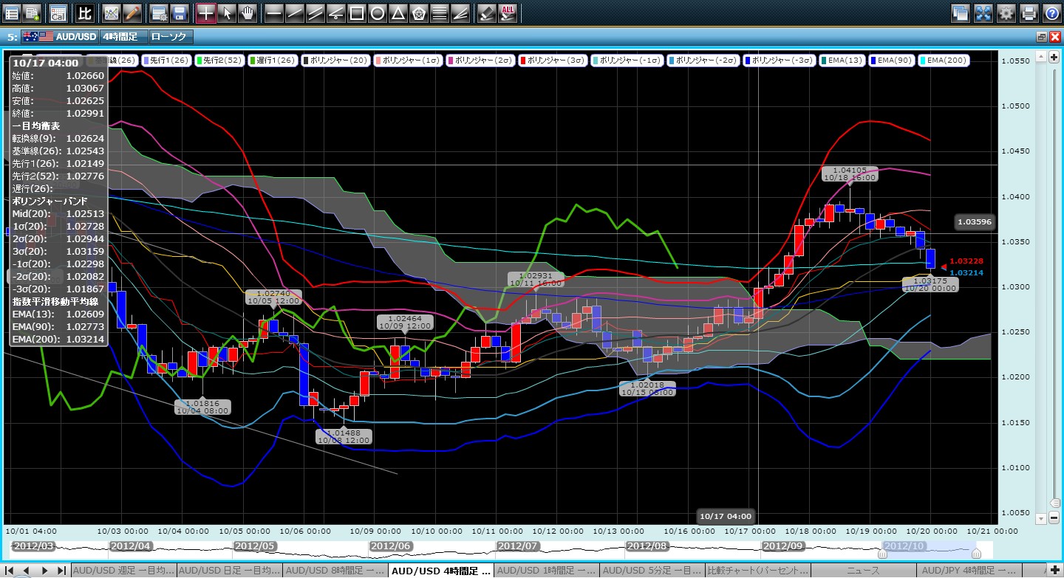The height and width of the screenshot is (578, 1064).
Task: Click the right handle of timeline range slider
Action: (x=976, y=553)
